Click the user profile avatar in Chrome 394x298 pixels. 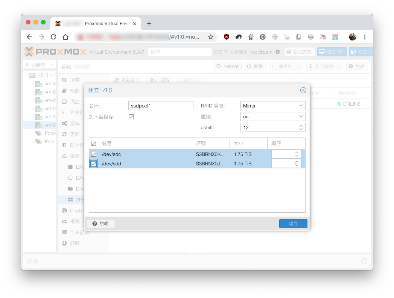pyautogui.click(x=352, y=37)
